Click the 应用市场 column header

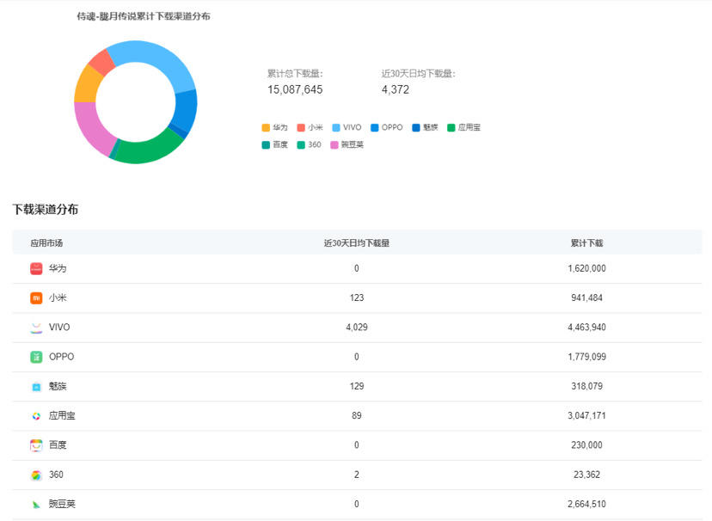[x=46, y=243]
